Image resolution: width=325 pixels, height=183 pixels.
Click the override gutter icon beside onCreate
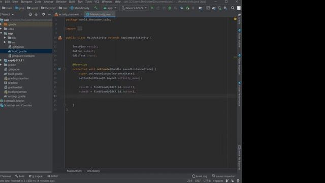59,69
